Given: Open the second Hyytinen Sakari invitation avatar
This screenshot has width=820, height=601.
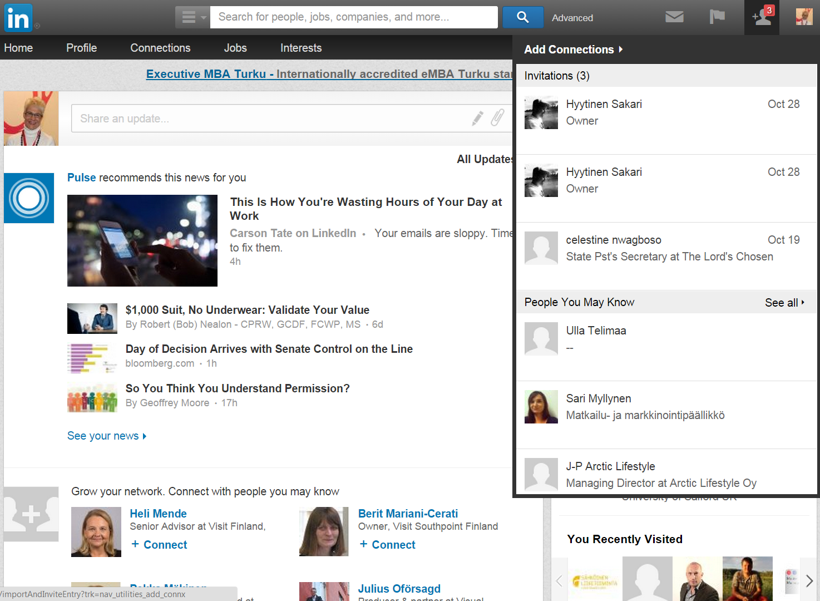Looking at the screenshot, I should click(x=541, y=180).
